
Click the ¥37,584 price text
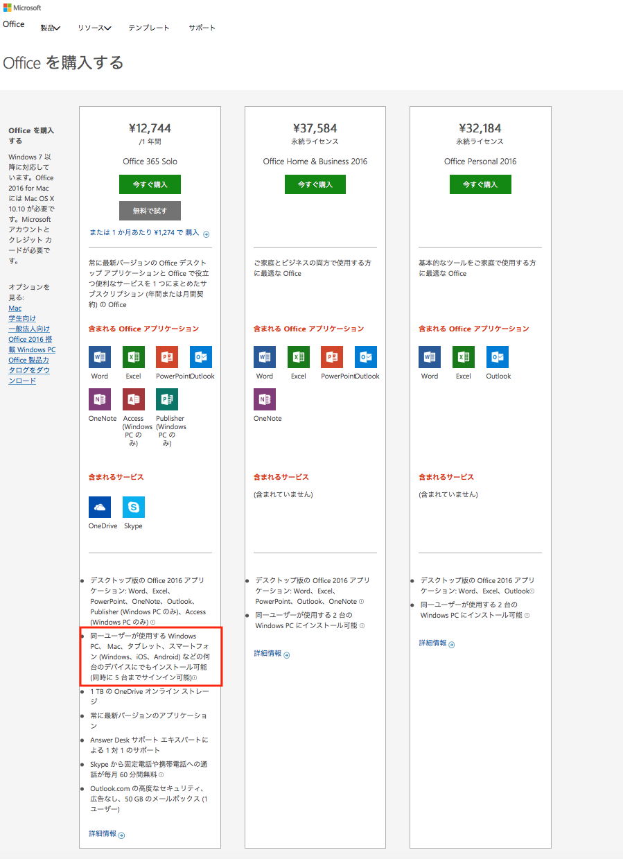tap(315, 128)
